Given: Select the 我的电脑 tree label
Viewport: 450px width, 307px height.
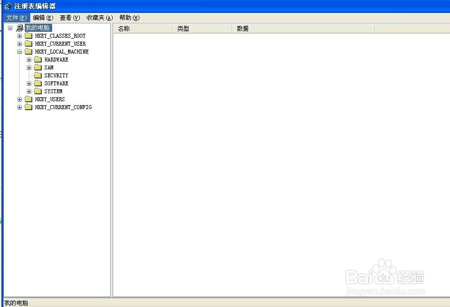Looking at the screenshot, I should (38, 28).
